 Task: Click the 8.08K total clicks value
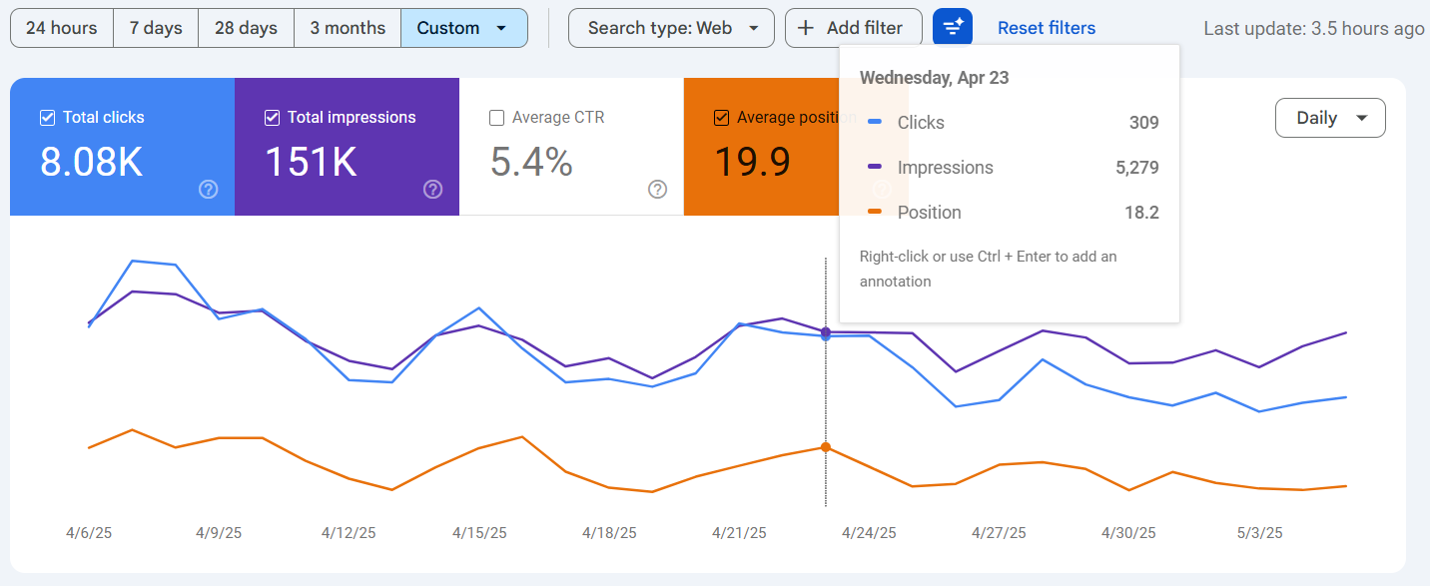coord(92,162)
